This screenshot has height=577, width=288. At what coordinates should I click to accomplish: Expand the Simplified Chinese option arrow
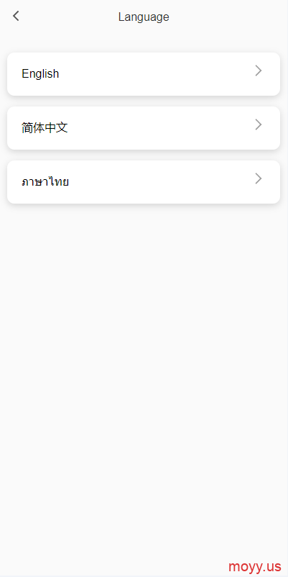[x=259, y=124]
